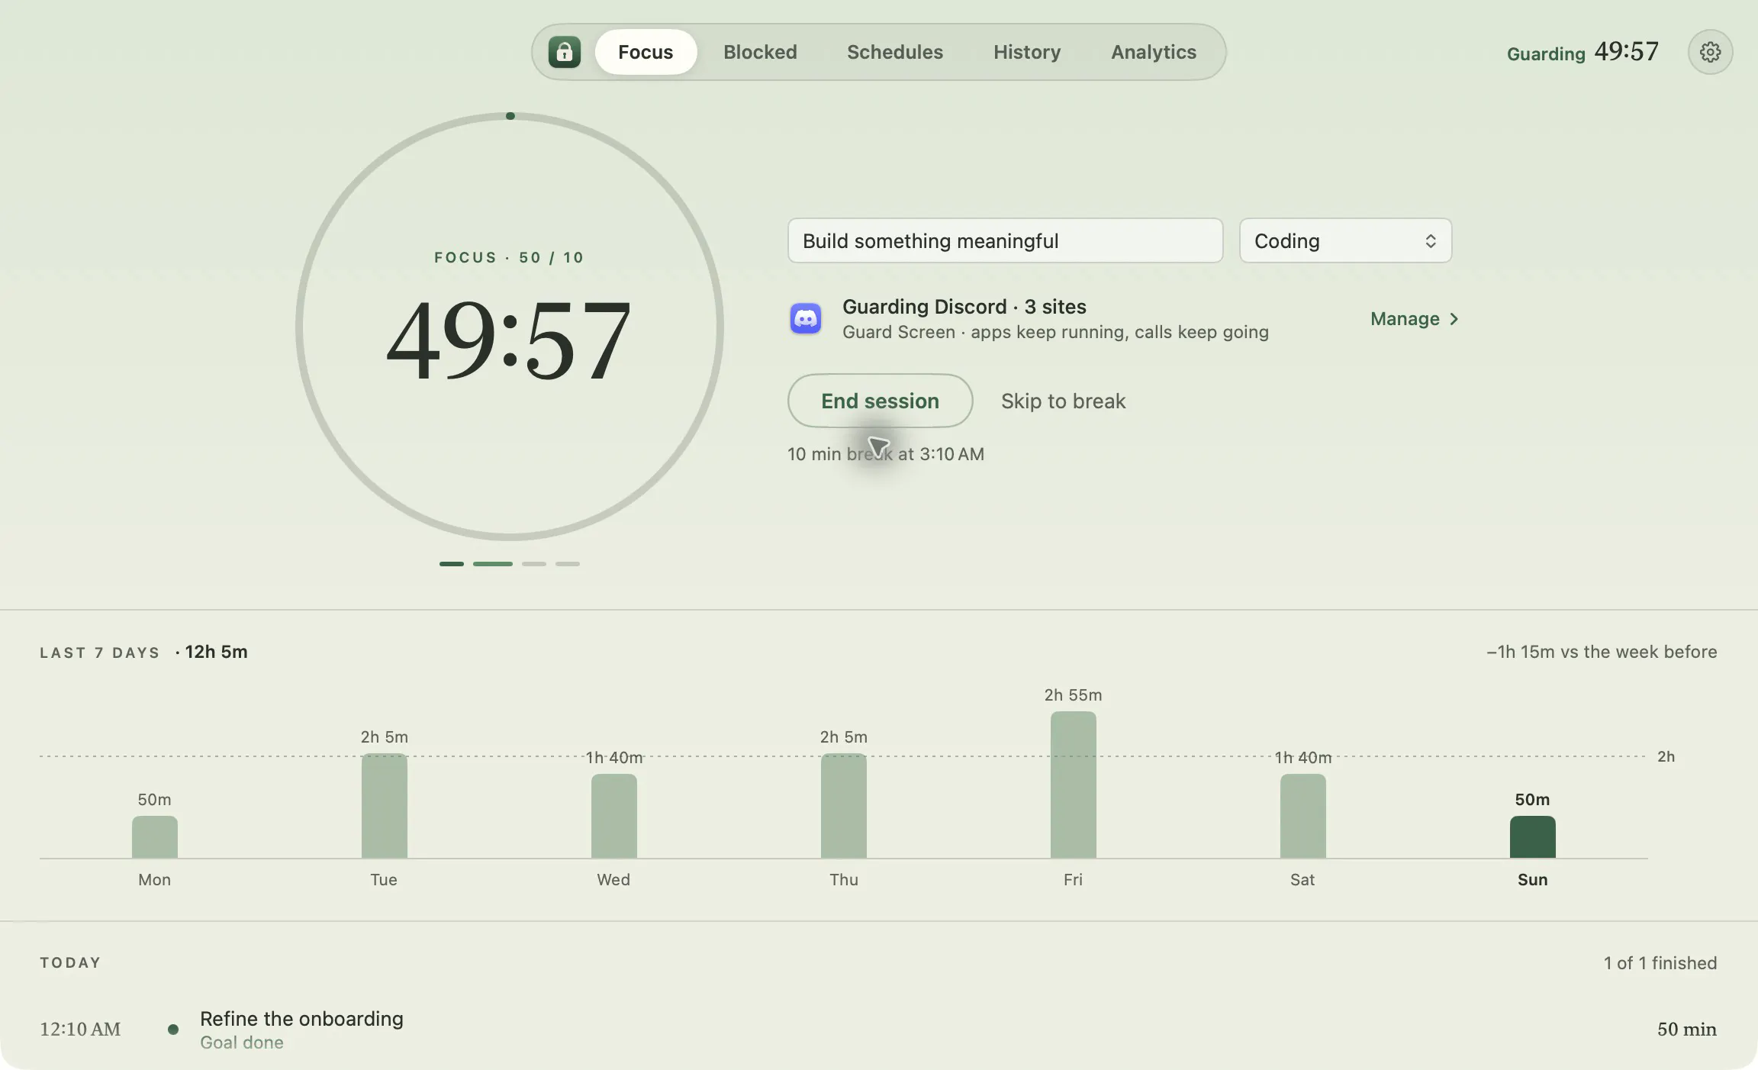Click the Friday 2h 55m bar
The height and width of the screenshot is (1070, 1758).
coord(1074,785)
